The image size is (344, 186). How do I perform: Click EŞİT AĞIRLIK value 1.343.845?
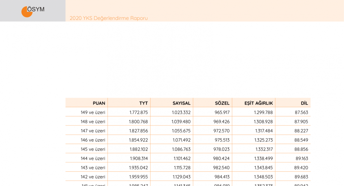tap(263, 167)
